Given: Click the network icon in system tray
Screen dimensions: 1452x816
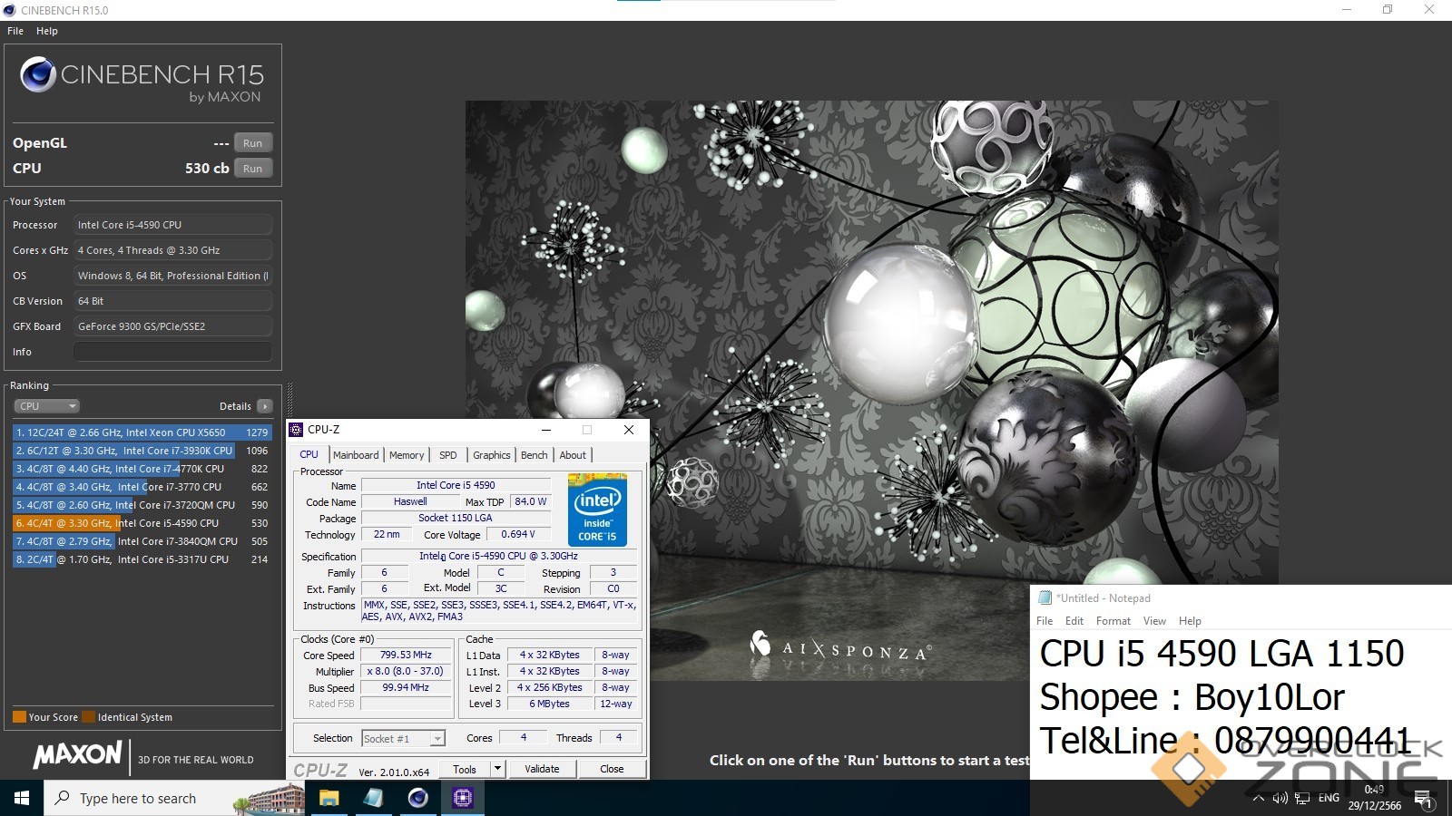Looking at the screenshot, I should point(1302,798).
